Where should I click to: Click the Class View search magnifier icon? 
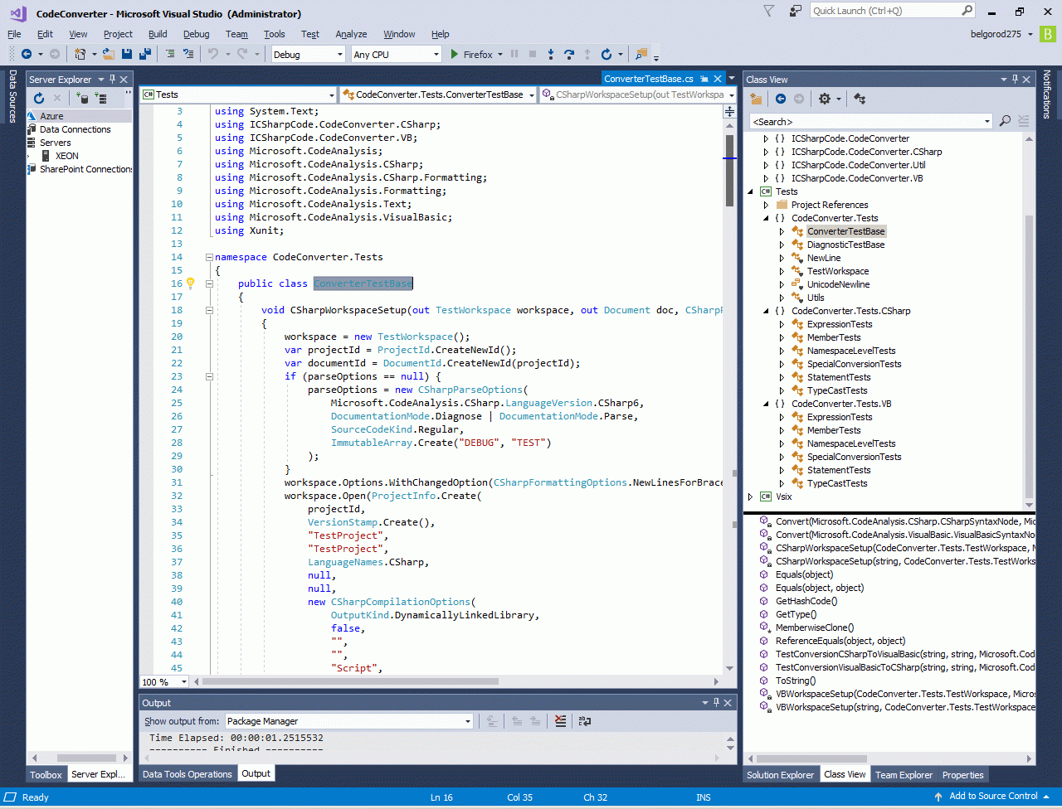click(x=1005, y=122)
